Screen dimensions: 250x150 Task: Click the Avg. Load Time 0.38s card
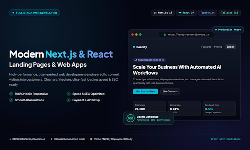219,109
